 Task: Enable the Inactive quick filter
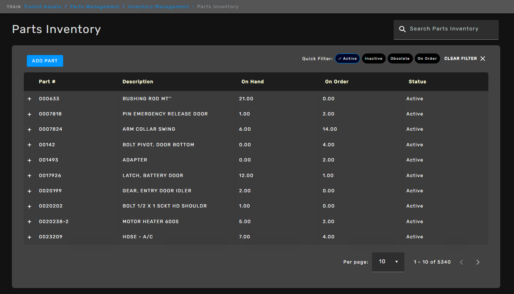[374, 59]
